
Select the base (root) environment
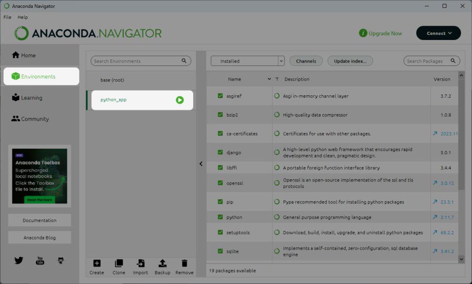(x=141, y=80)
